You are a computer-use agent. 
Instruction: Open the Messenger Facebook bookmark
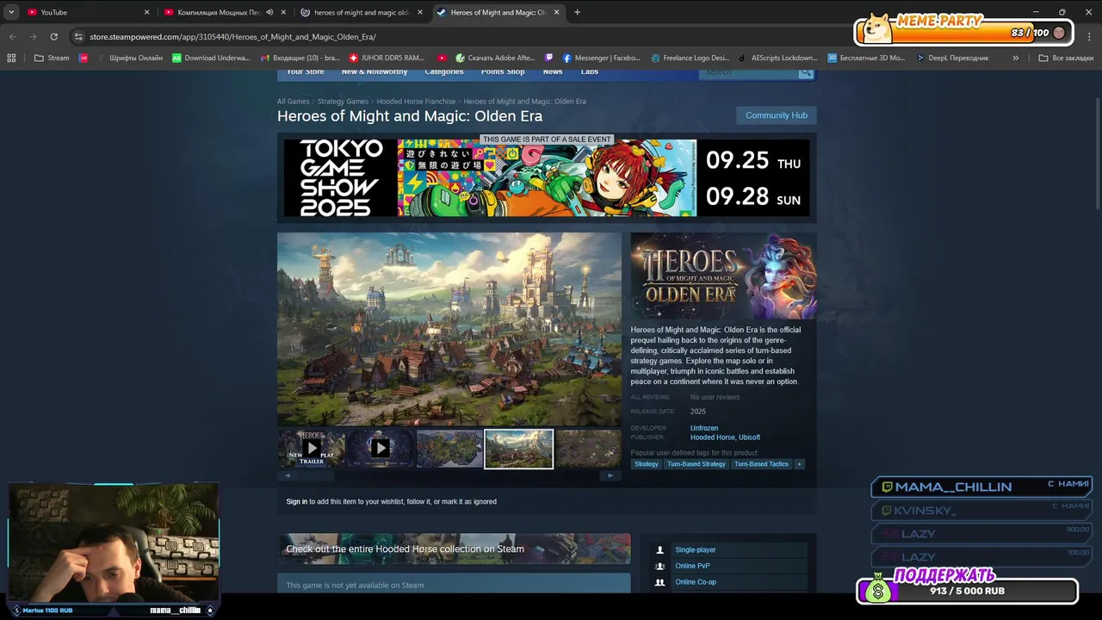point(601,58)
